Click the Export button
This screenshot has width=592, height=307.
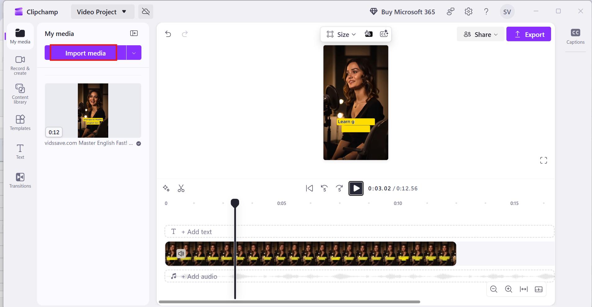coord(529,34)
